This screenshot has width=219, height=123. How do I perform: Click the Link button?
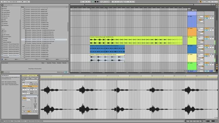click(x=3, y=2)
